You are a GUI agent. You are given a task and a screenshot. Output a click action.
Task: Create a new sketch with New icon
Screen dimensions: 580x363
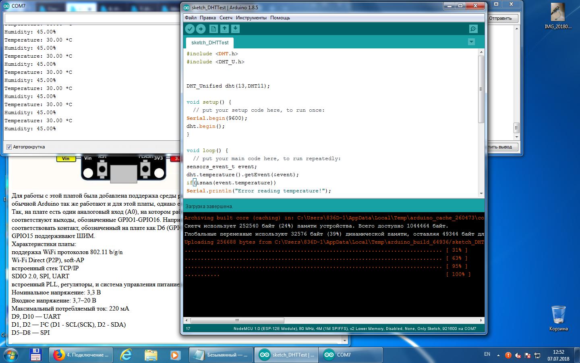pyautogui.click(x=213, y=29)
